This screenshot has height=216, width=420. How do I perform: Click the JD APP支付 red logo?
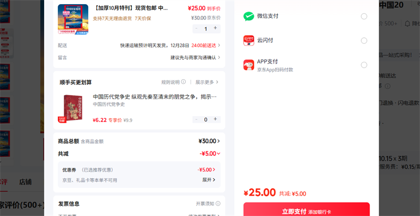249,65
